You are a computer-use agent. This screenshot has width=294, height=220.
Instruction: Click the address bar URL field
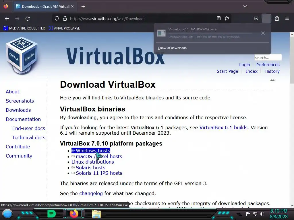142,19
